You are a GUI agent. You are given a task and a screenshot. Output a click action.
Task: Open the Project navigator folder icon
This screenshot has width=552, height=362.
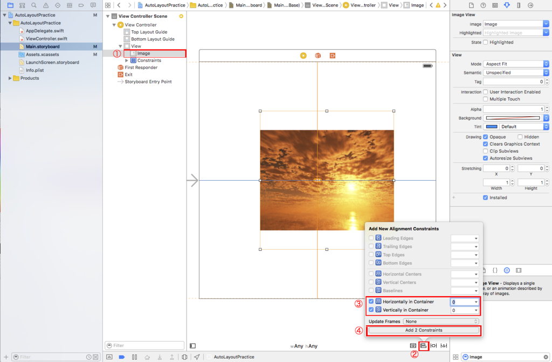(x=10, y=5)
